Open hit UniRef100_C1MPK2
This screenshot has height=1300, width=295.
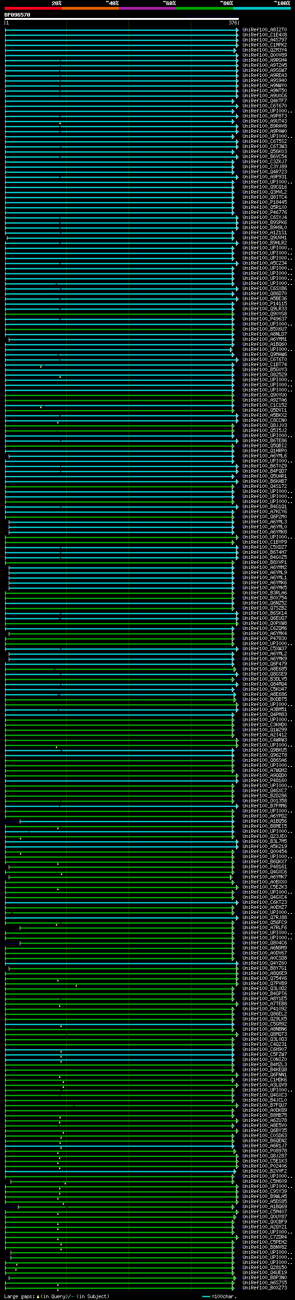click(264, 45)
